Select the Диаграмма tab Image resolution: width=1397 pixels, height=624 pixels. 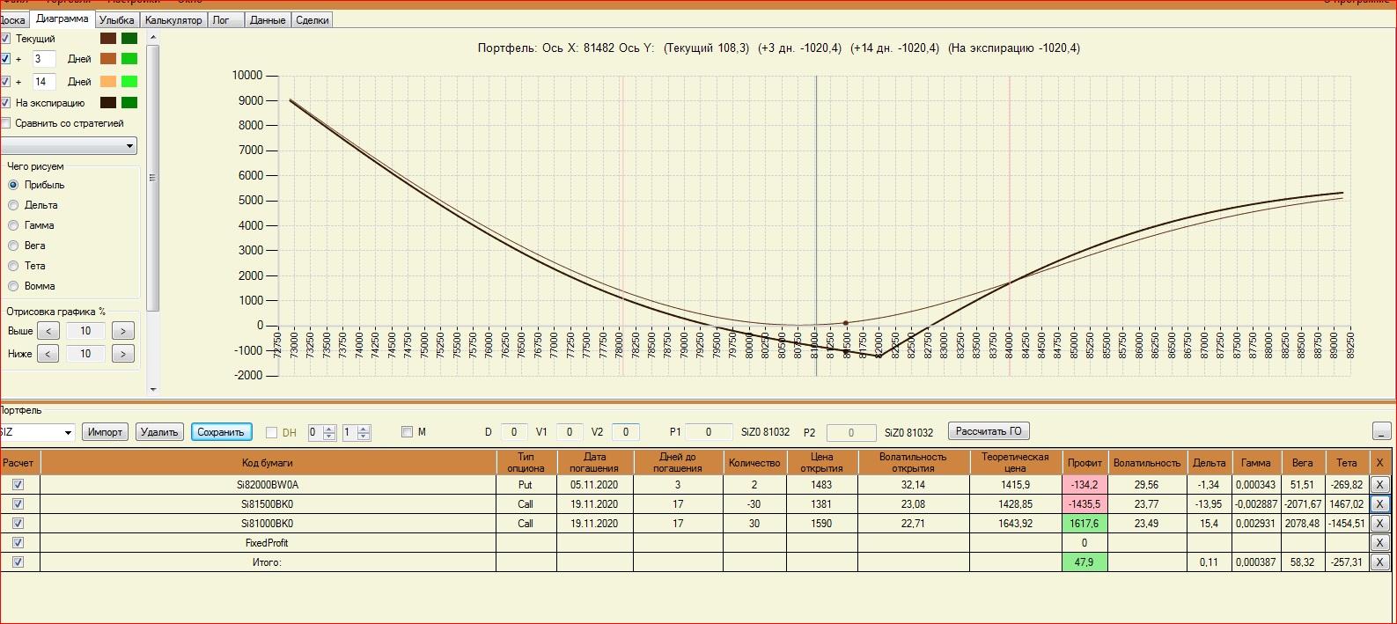tap(62, 18)
